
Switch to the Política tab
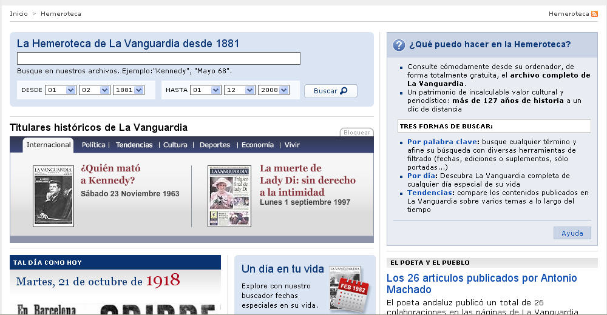click(93, 145)
